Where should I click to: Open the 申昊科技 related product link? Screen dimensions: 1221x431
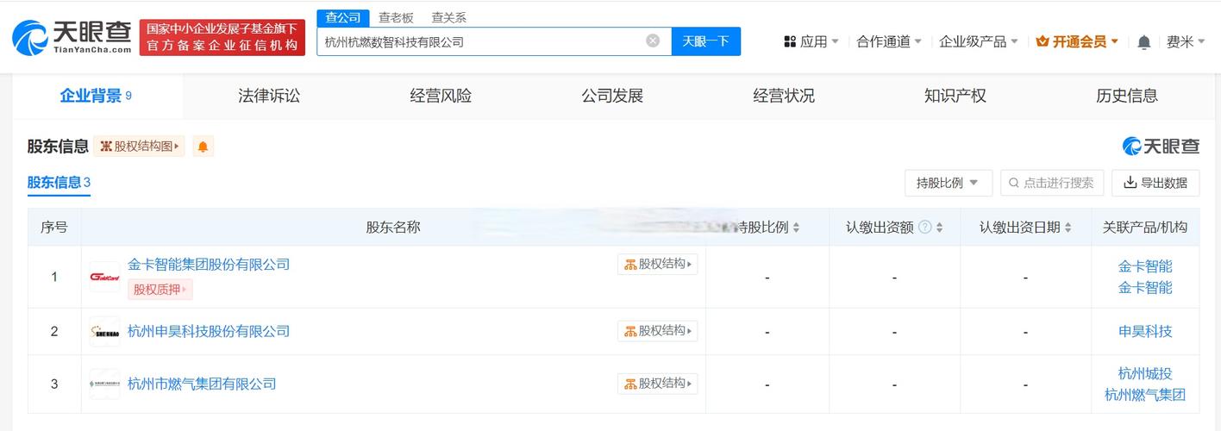(x=1145, y=331)
